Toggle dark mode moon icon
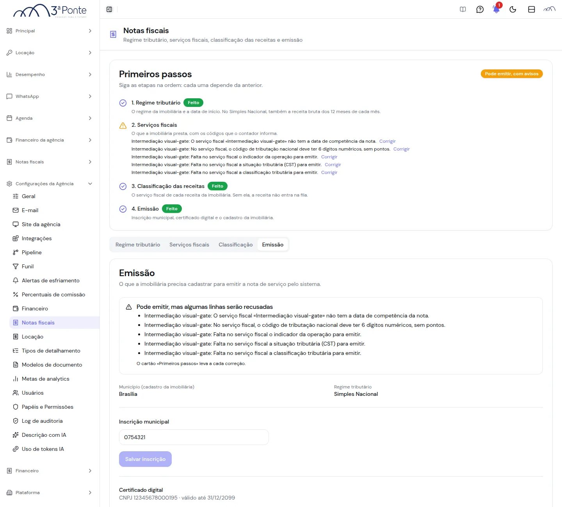The width and height of the screenshot is (562, 507). click(513, 9)
